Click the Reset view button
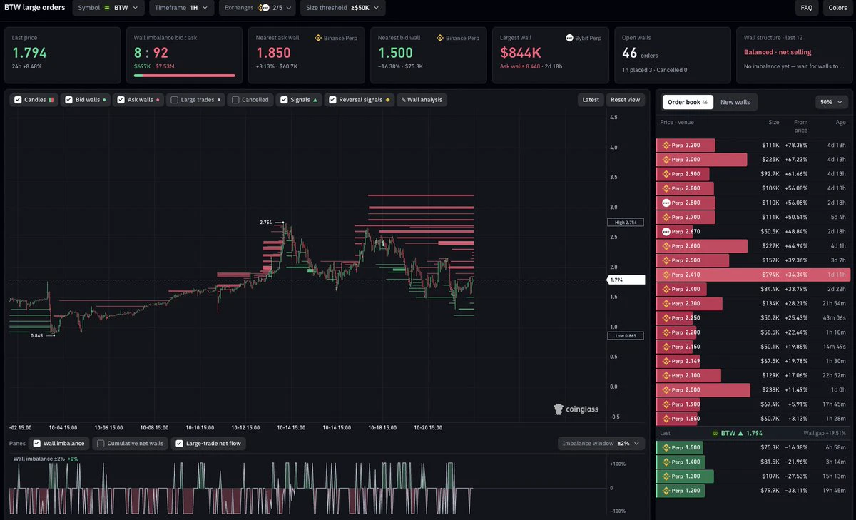 [x=626, y=100]
